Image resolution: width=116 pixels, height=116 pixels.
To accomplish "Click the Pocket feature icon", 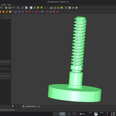I will click(x=16, y=12).
